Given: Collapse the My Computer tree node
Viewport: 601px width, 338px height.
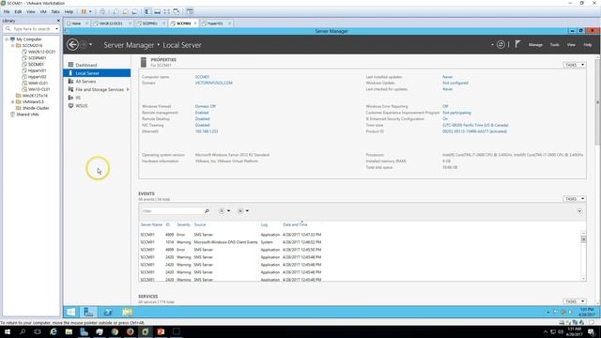Looking at the screenshot, I should (7, 39).
